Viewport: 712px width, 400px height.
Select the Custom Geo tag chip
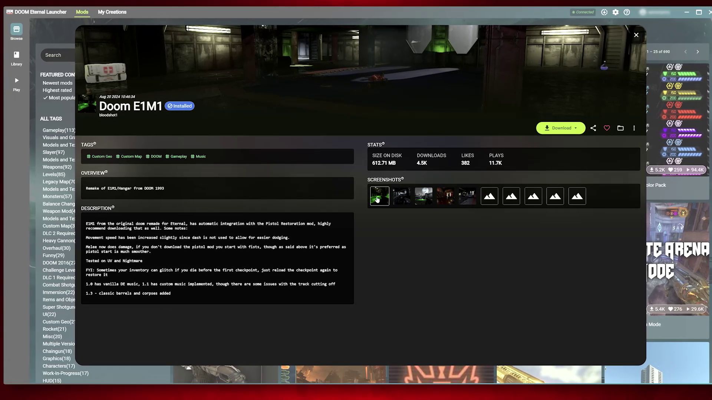click(x=99, y=156)
